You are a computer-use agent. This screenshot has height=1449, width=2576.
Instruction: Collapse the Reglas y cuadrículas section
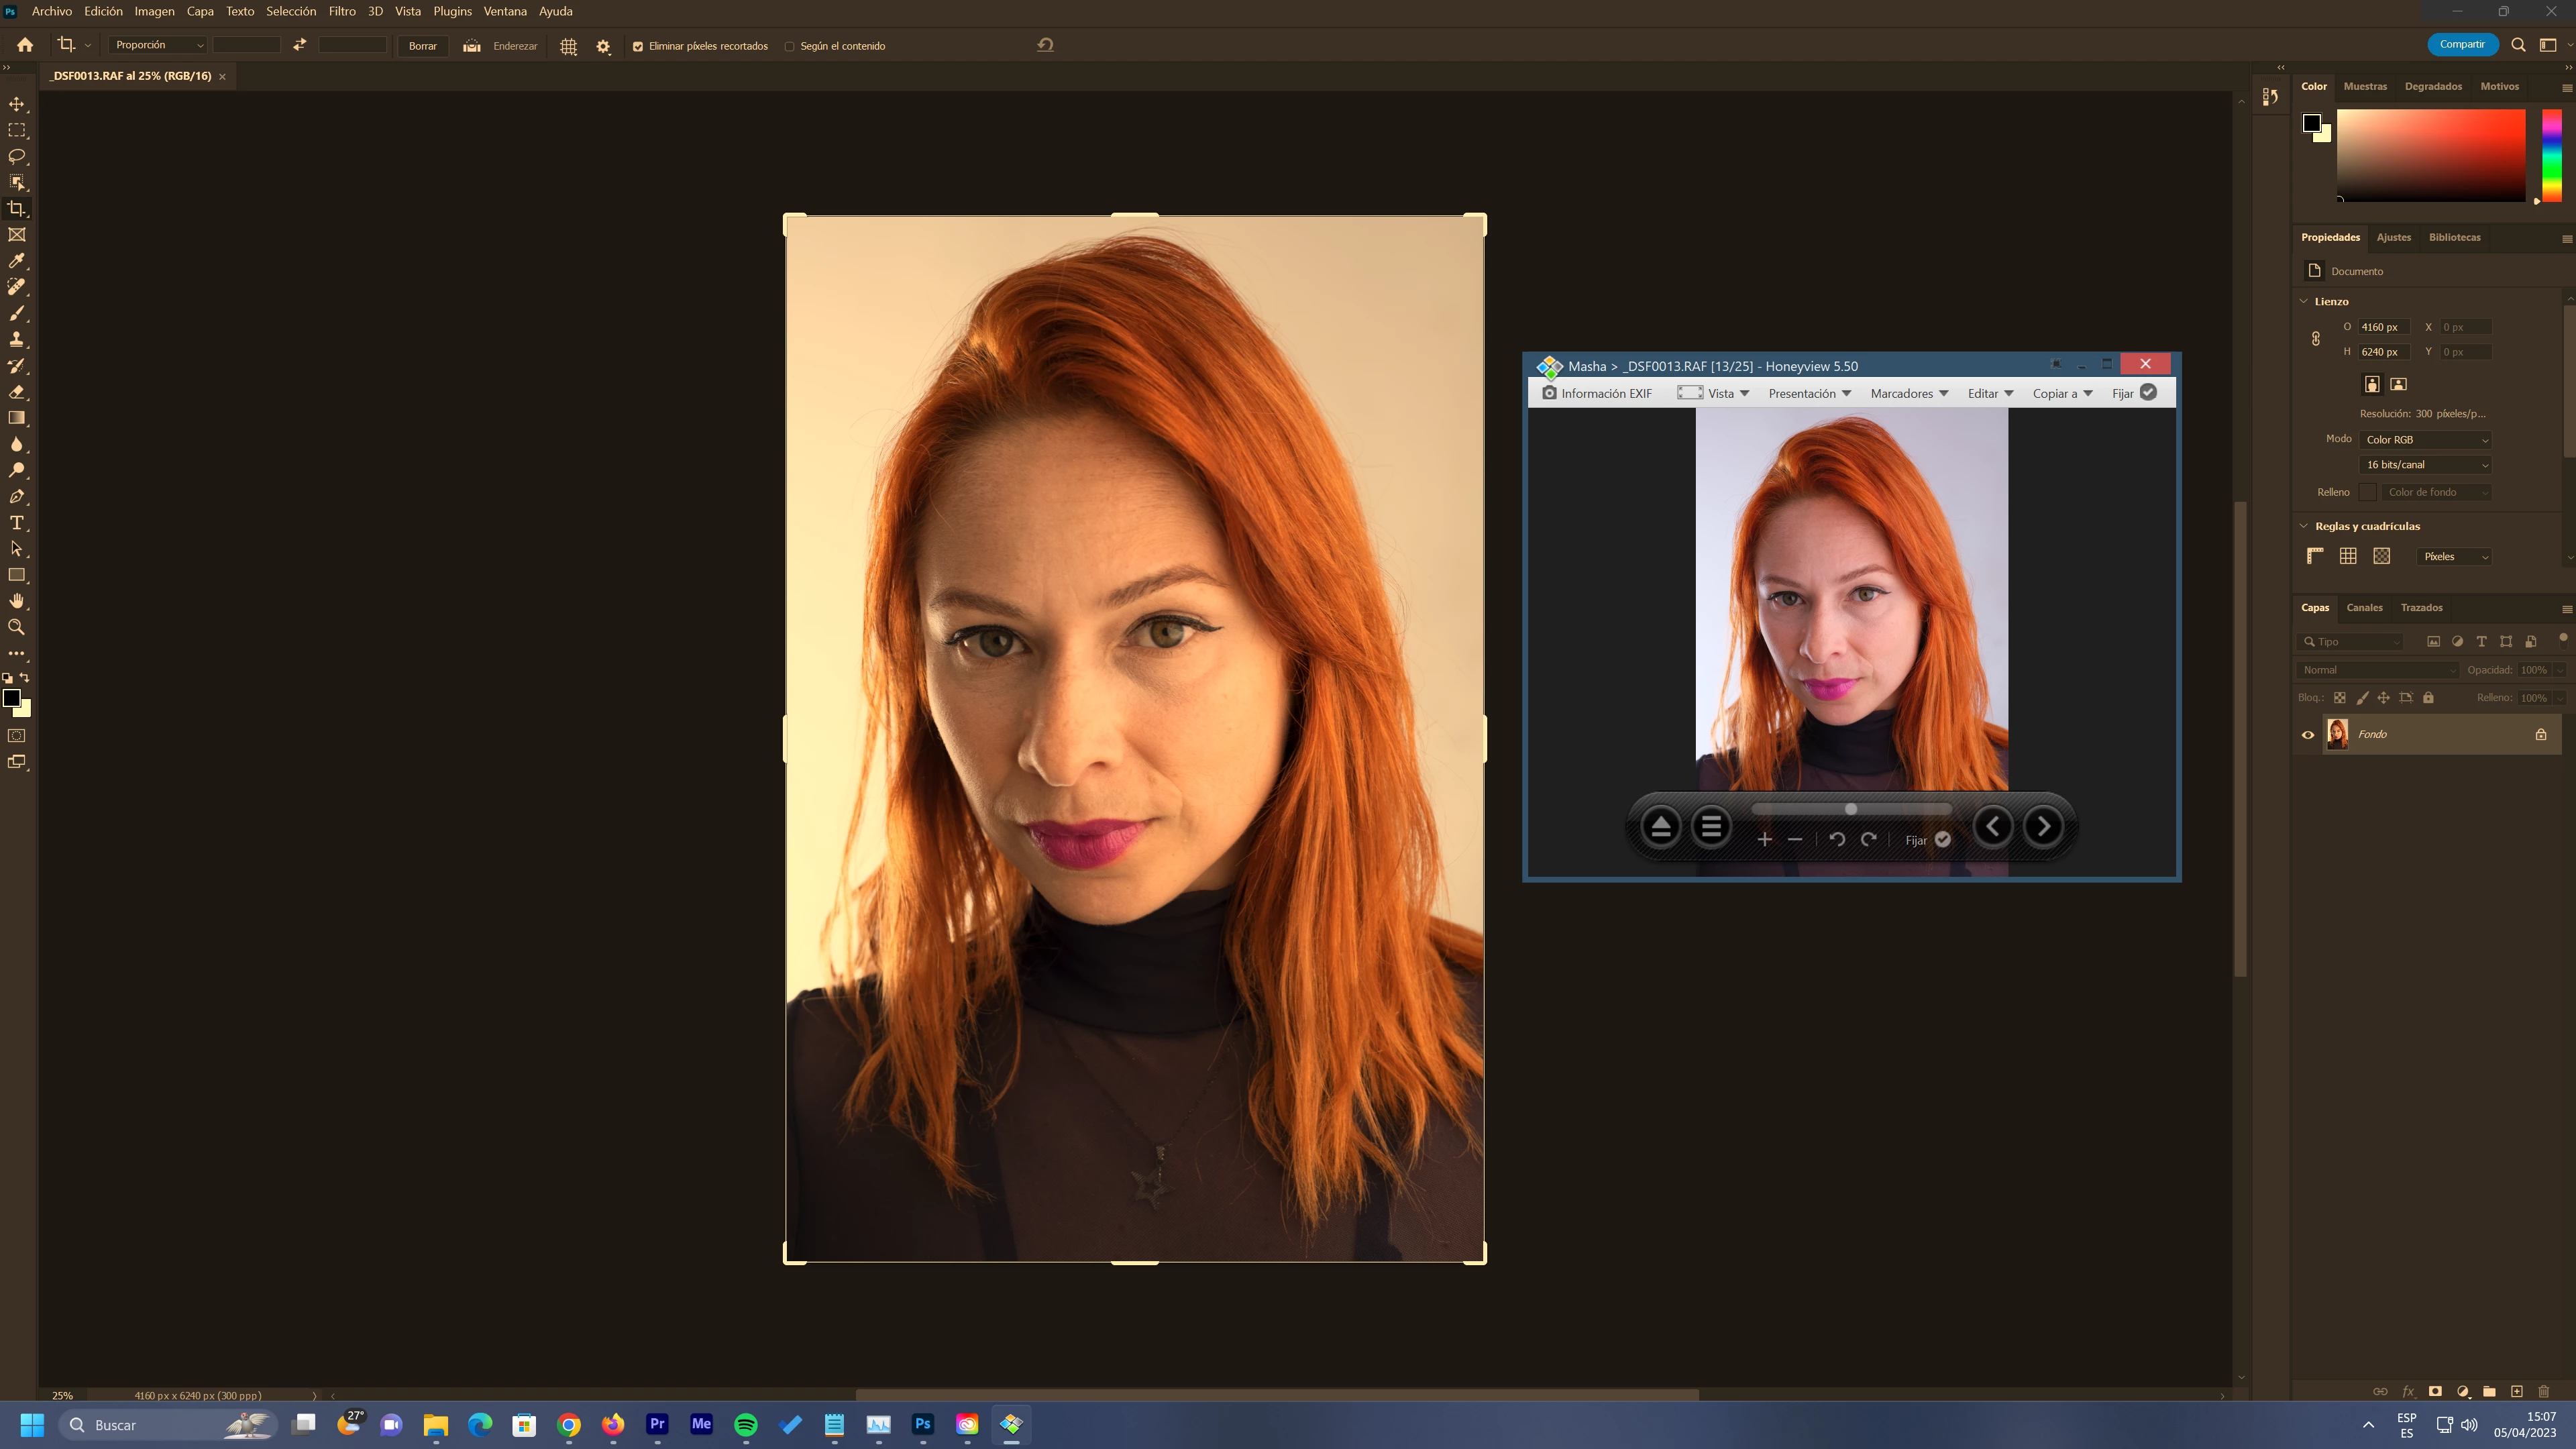2304,526
